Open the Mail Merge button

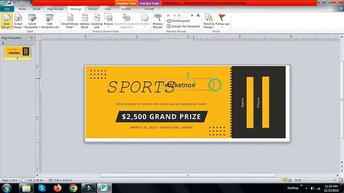click(x=6, y=21)
